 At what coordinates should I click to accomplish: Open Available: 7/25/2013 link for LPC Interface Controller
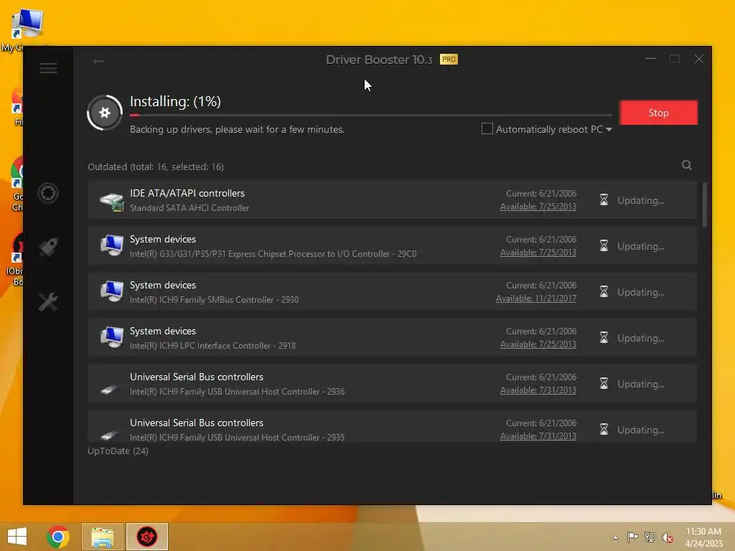pos(538,344)
